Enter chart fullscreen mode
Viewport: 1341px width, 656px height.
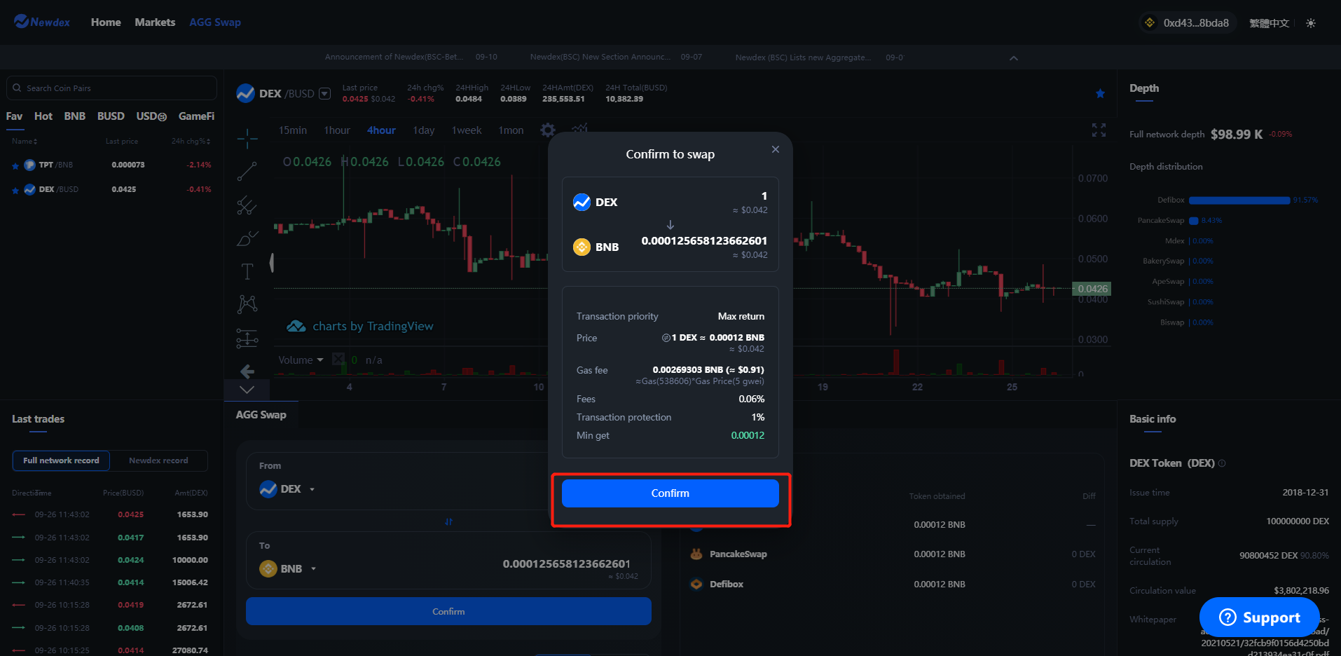(x=1099, y=130)
